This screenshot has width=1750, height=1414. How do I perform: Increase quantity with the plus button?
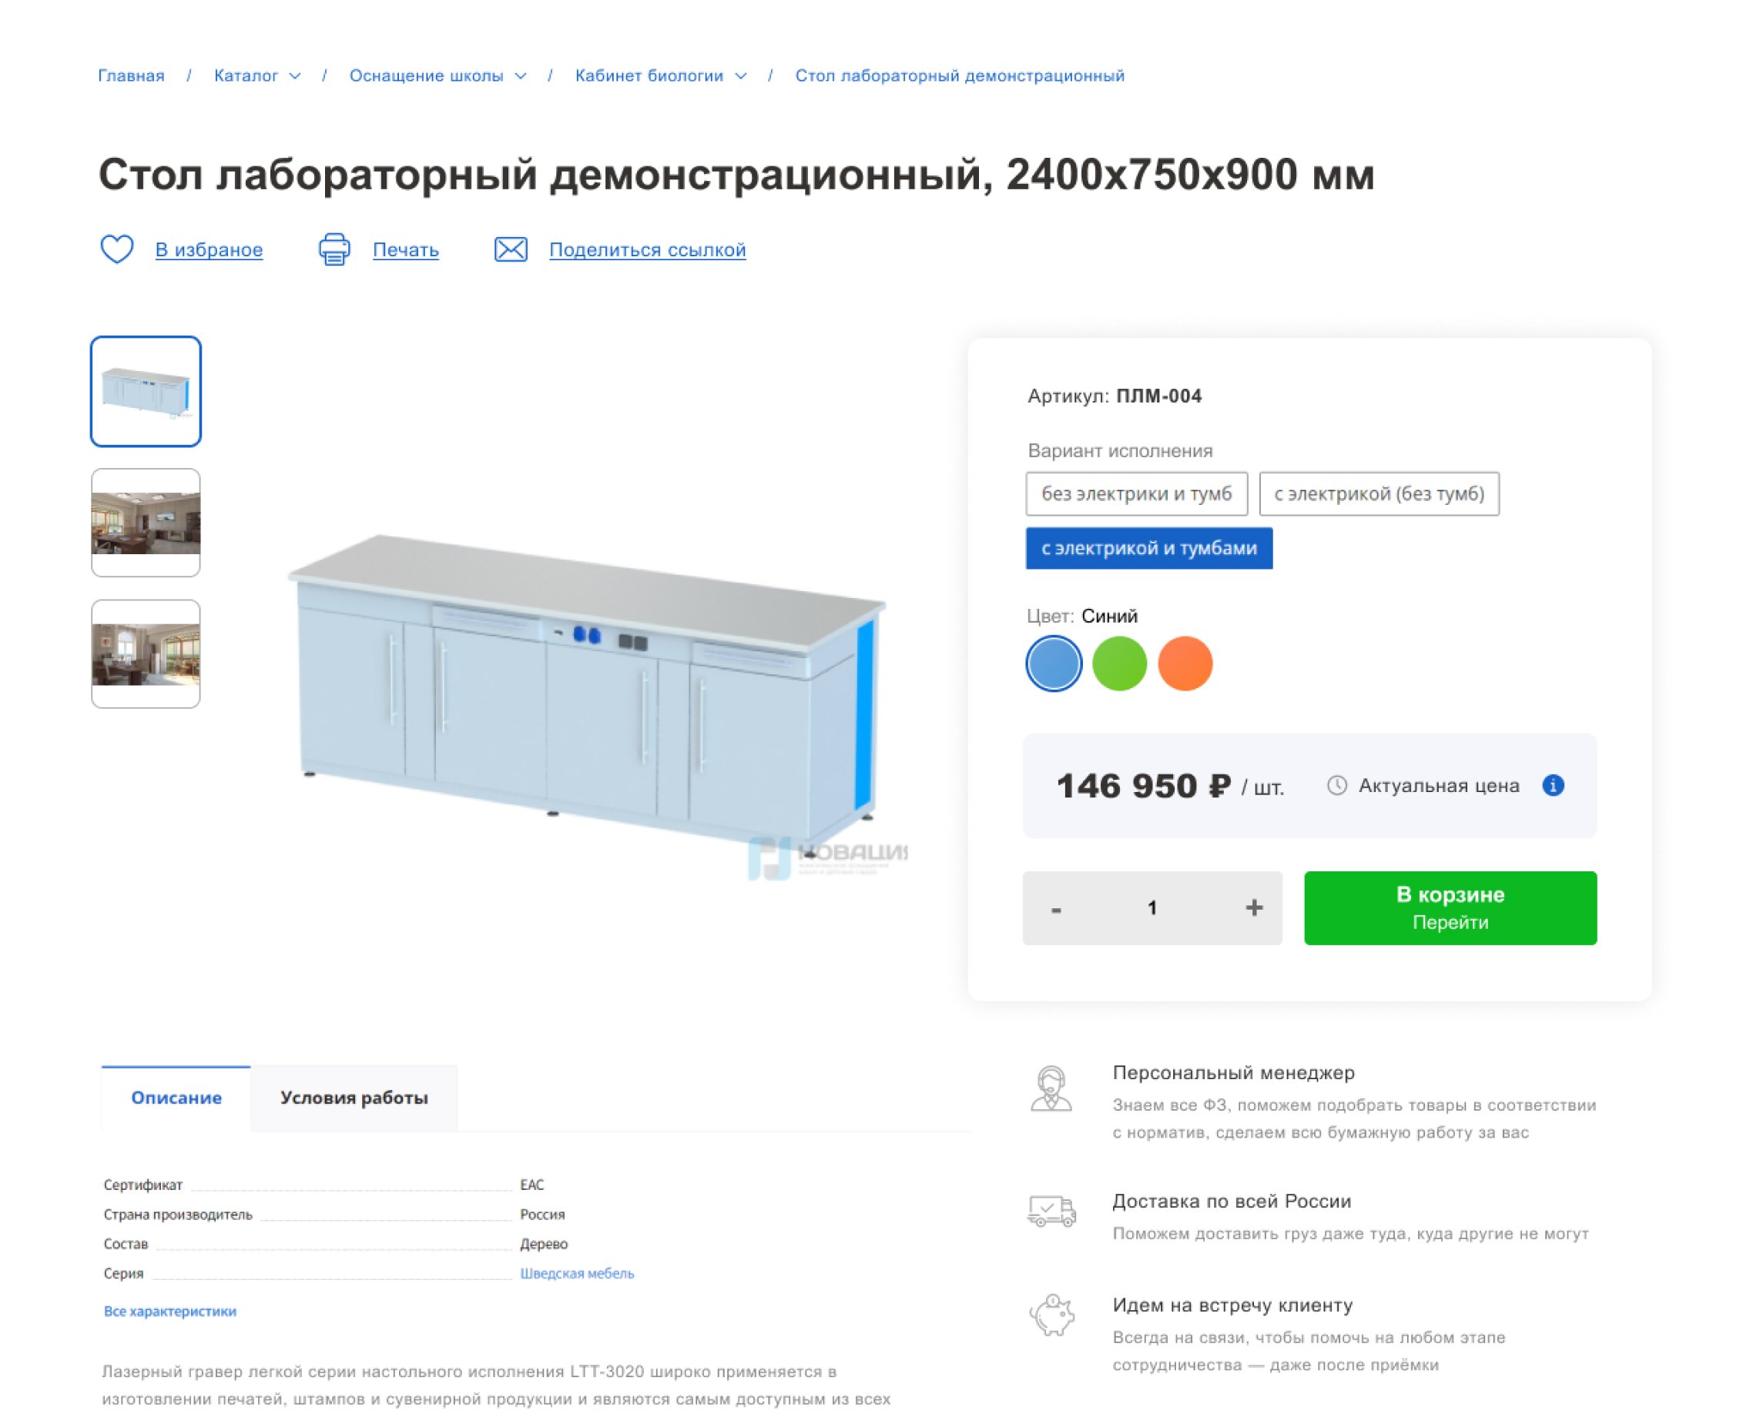[1255, 908]
